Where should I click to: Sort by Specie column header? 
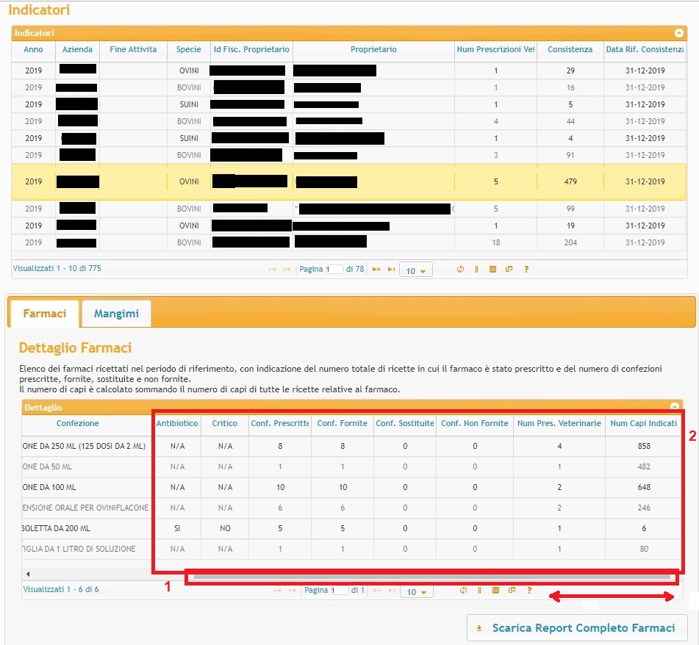(189, 49)
